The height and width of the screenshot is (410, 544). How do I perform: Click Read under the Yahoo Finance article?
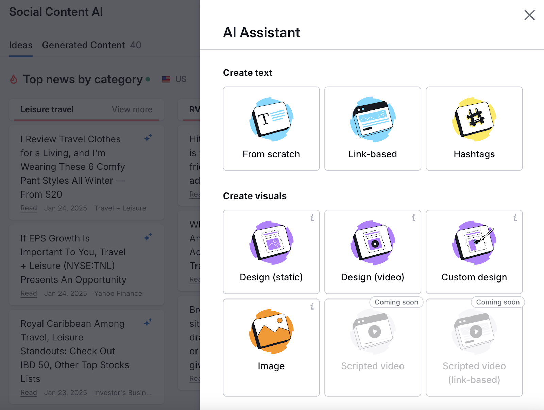click(29, 293)
